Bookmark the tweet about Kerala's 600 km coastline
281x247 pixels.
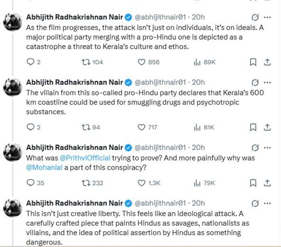(x=253, y=127)
